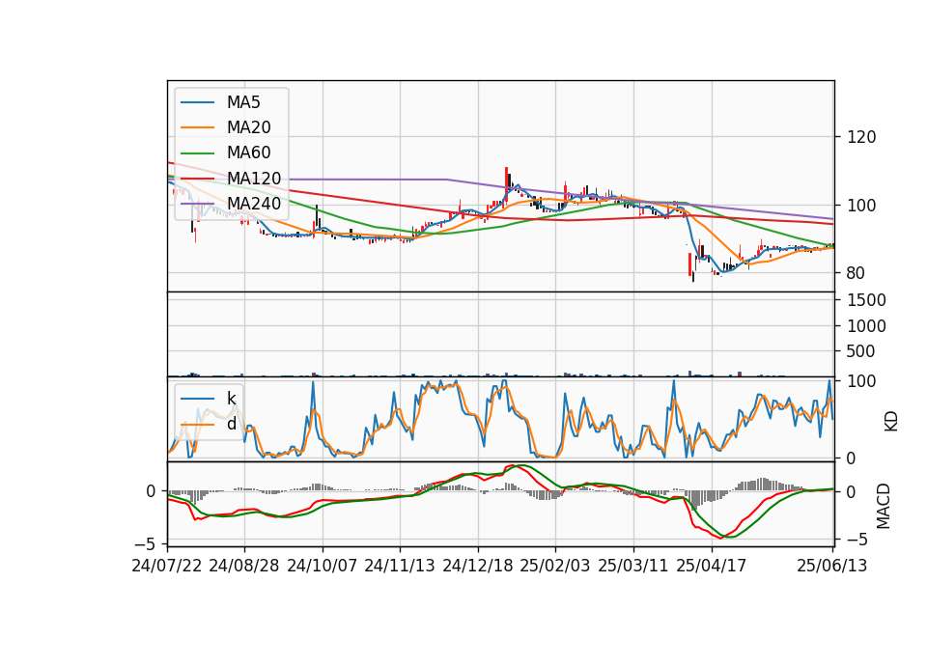Viewport: 927px width, 666px height.
Task: Click the date label 24/10/07
Action: click(323, 566)
